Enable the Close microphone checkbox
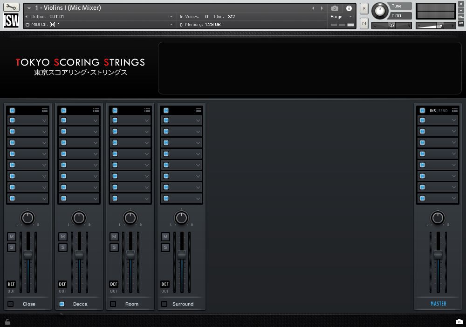The width and height of the screenshot is (466, 327). pos(11,304)
